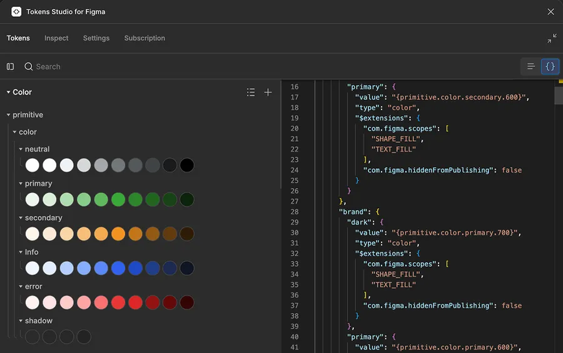
Task: Select the darkest brown secondary swatch
Action: pyautogui.click(x=186, y=234)
